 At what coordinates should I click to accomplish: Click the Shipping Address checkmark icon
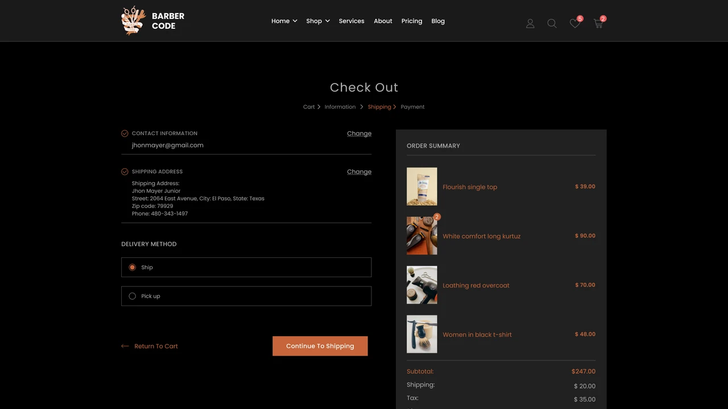[x=125, y=172]
